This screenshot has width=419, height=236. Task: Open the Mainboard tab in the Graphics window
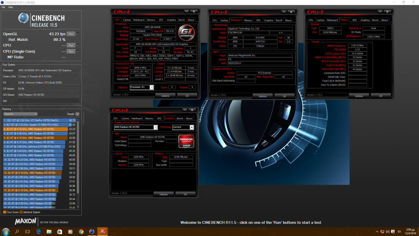[138, 118]
